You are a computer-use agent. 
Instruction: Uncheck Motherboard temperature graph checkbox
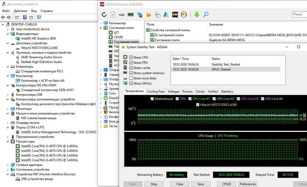tap(152, 99)
